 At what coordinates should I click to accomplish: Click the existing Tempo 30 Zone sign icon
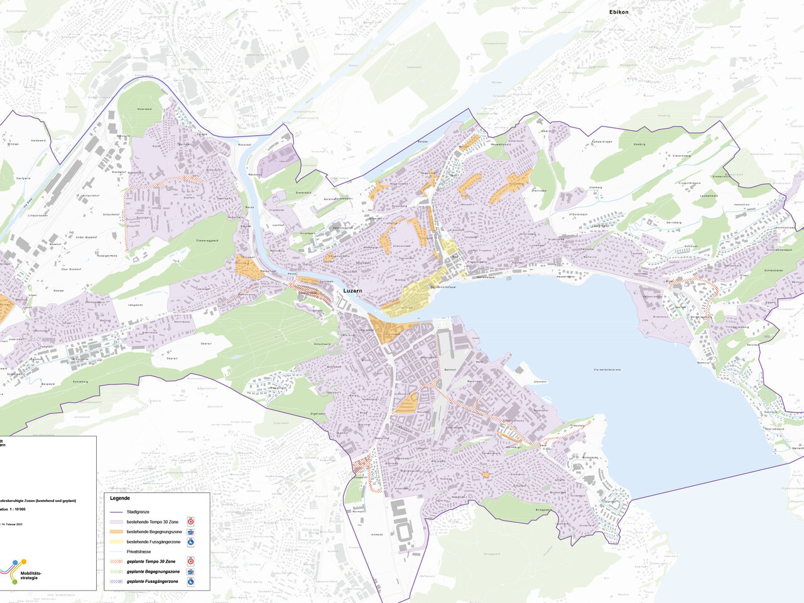point(191,521)
